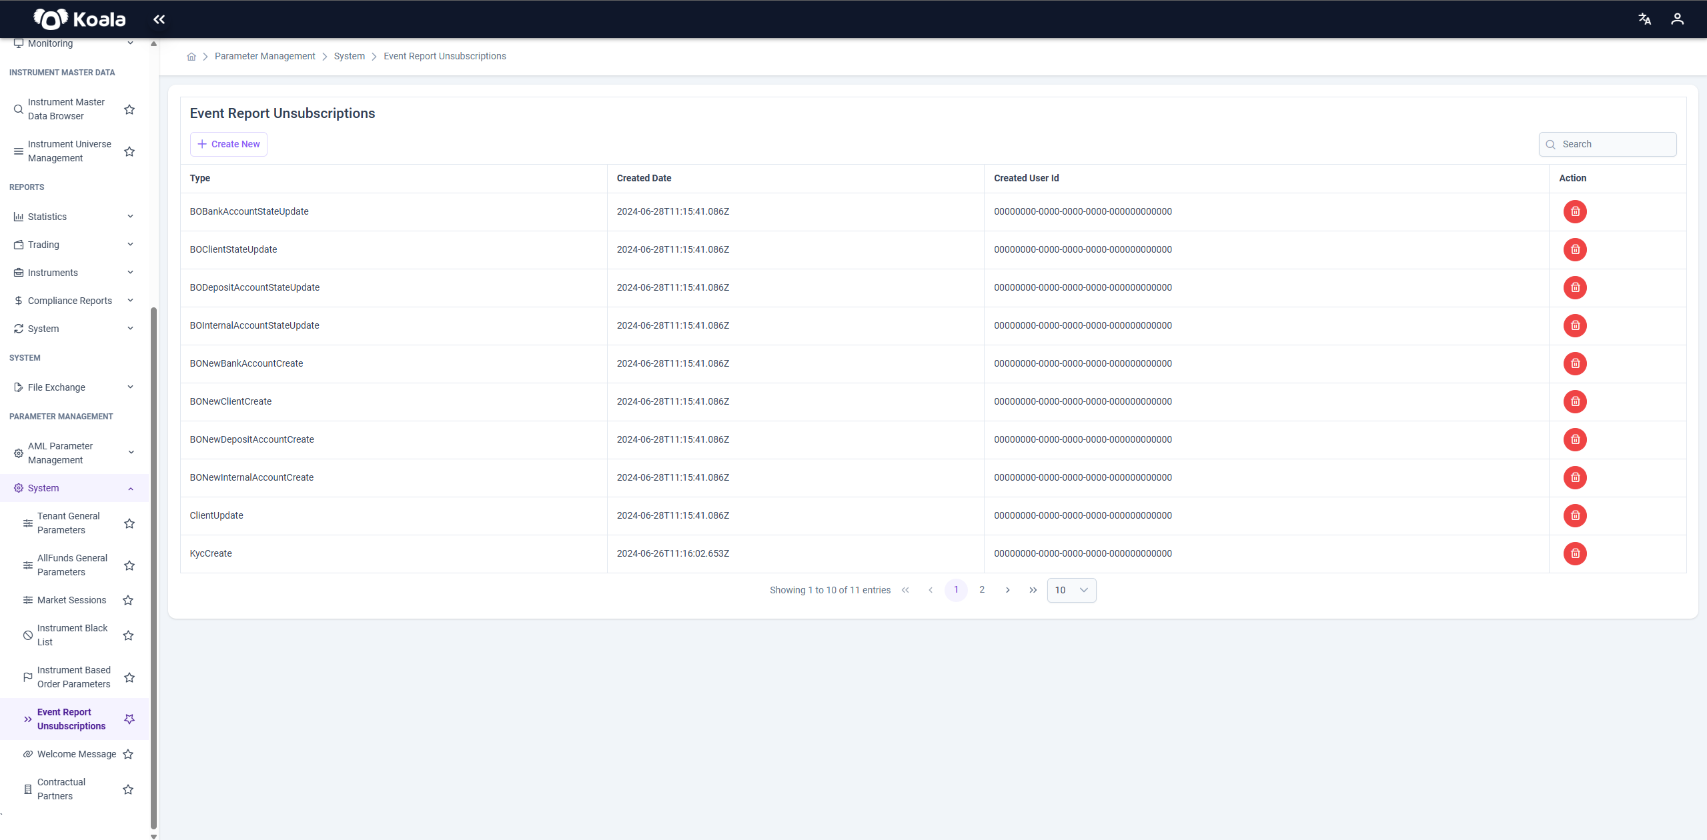Delete the BOInternalAccountStateUpdate row
Screen dimensions: 1707x840
click(1575, 325)
